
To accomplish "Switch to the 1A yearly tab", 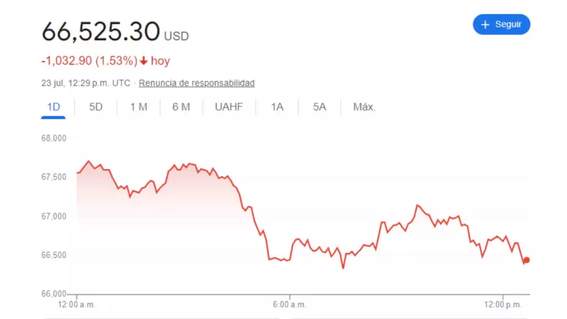I will 277,107.
